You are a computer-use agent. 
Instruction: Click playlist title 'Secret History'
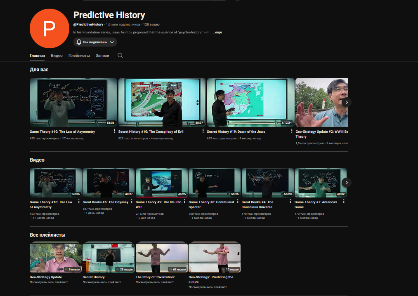point(94,277)
